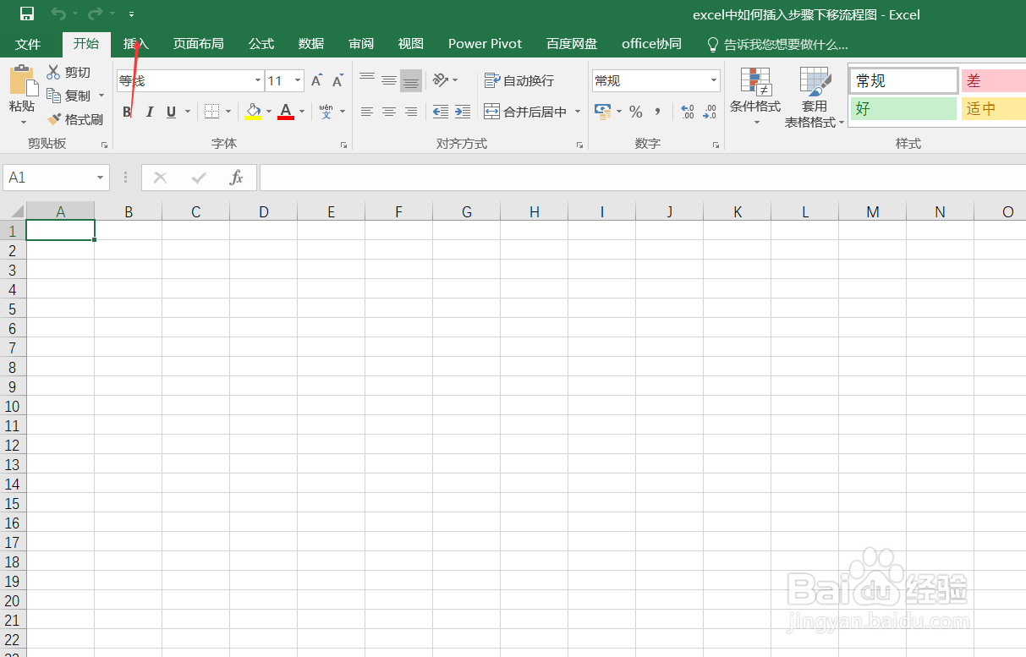This screenshot has width=1026, height=657.
Task: Open Customize Quick Access Toolbar arrow
Action: click(x=131, y=14)
